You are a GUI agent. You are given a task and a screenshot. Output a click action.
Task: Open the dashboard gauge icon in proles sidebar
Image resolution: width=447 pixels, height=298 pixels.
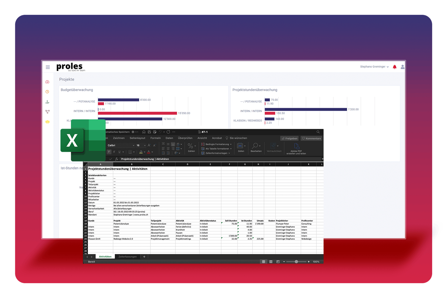47,82
